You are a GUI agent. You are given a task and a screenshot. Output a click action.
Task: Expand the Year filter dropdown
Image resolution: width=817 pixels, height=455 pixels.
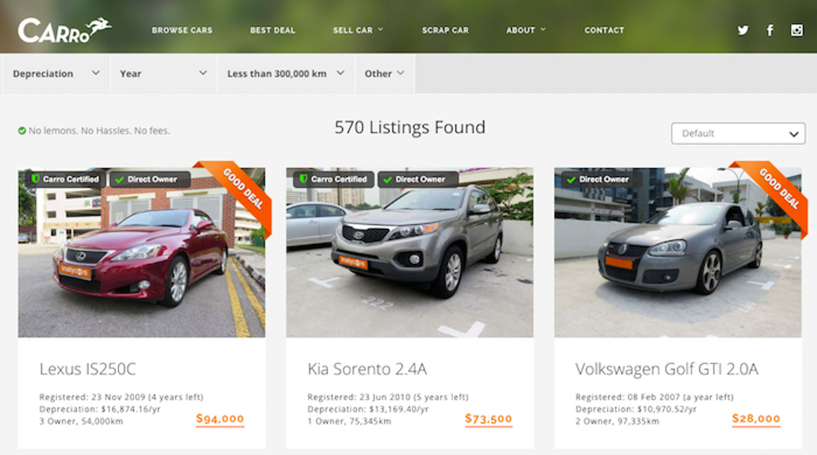163,74
